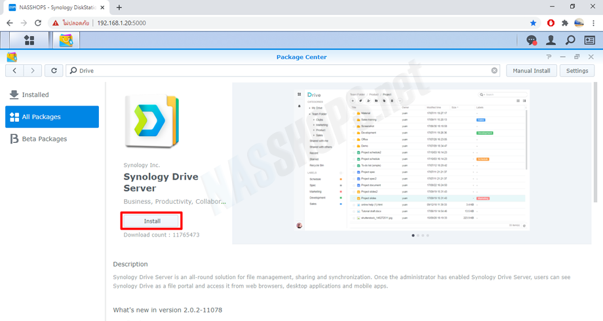The height and width of the screenshot is (321, 603).
Task: Click the Download count 11765473 text
Action: (161, 235)
